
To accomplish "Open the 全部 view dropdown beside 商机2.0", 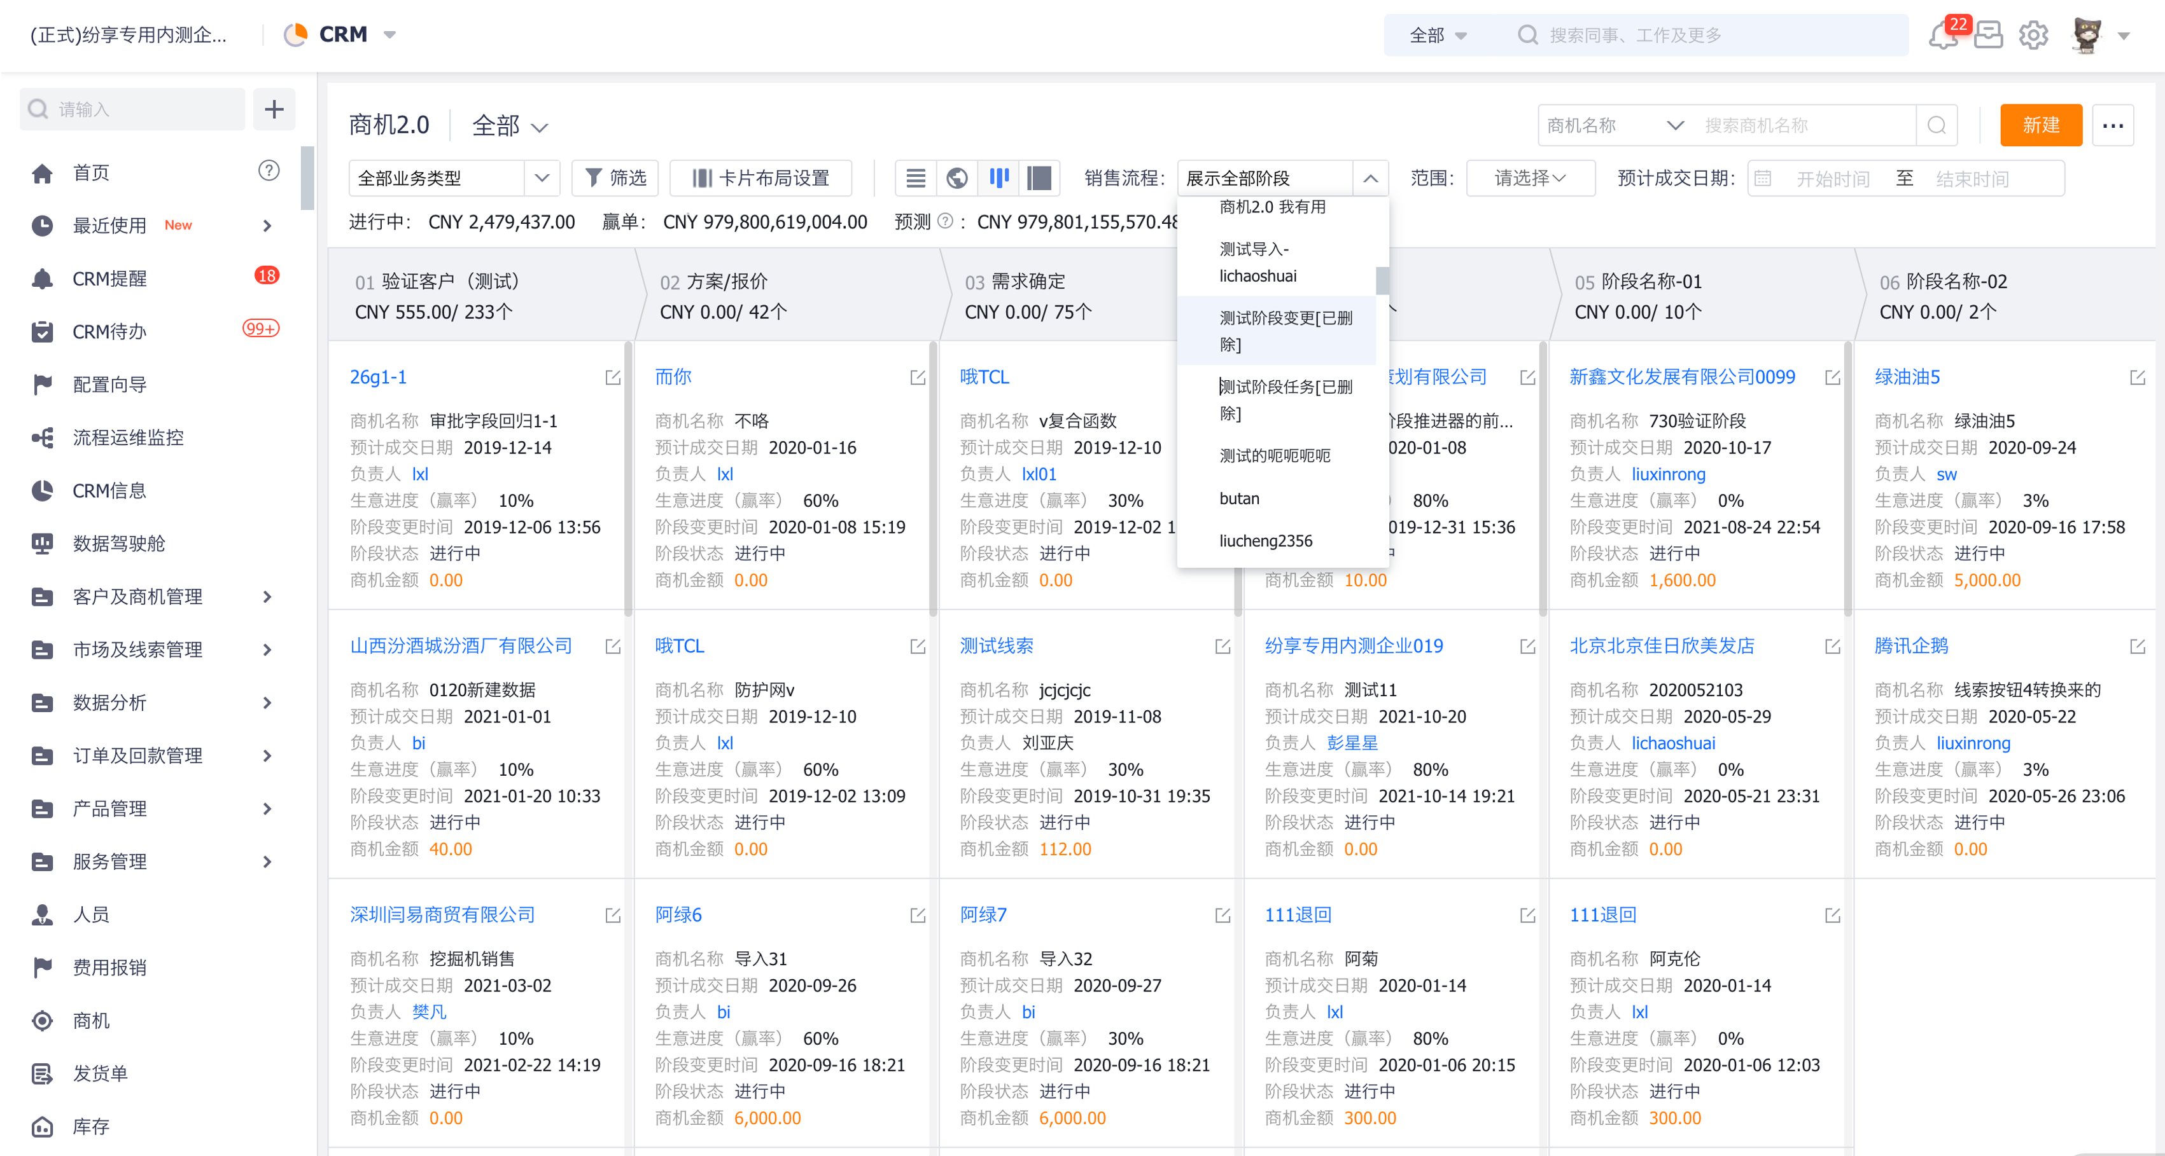I will tap(509, 126).
